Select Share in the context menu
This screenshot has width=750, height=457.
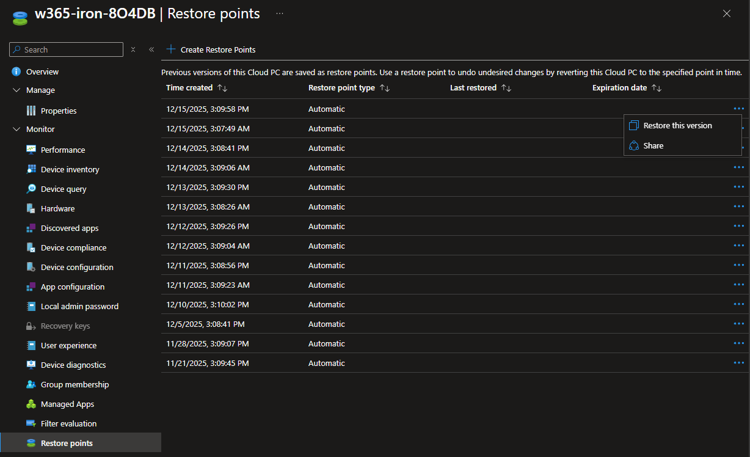click(653, 145)
